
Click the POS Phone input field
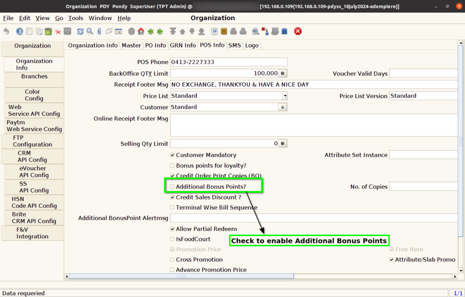pos(229,62)
